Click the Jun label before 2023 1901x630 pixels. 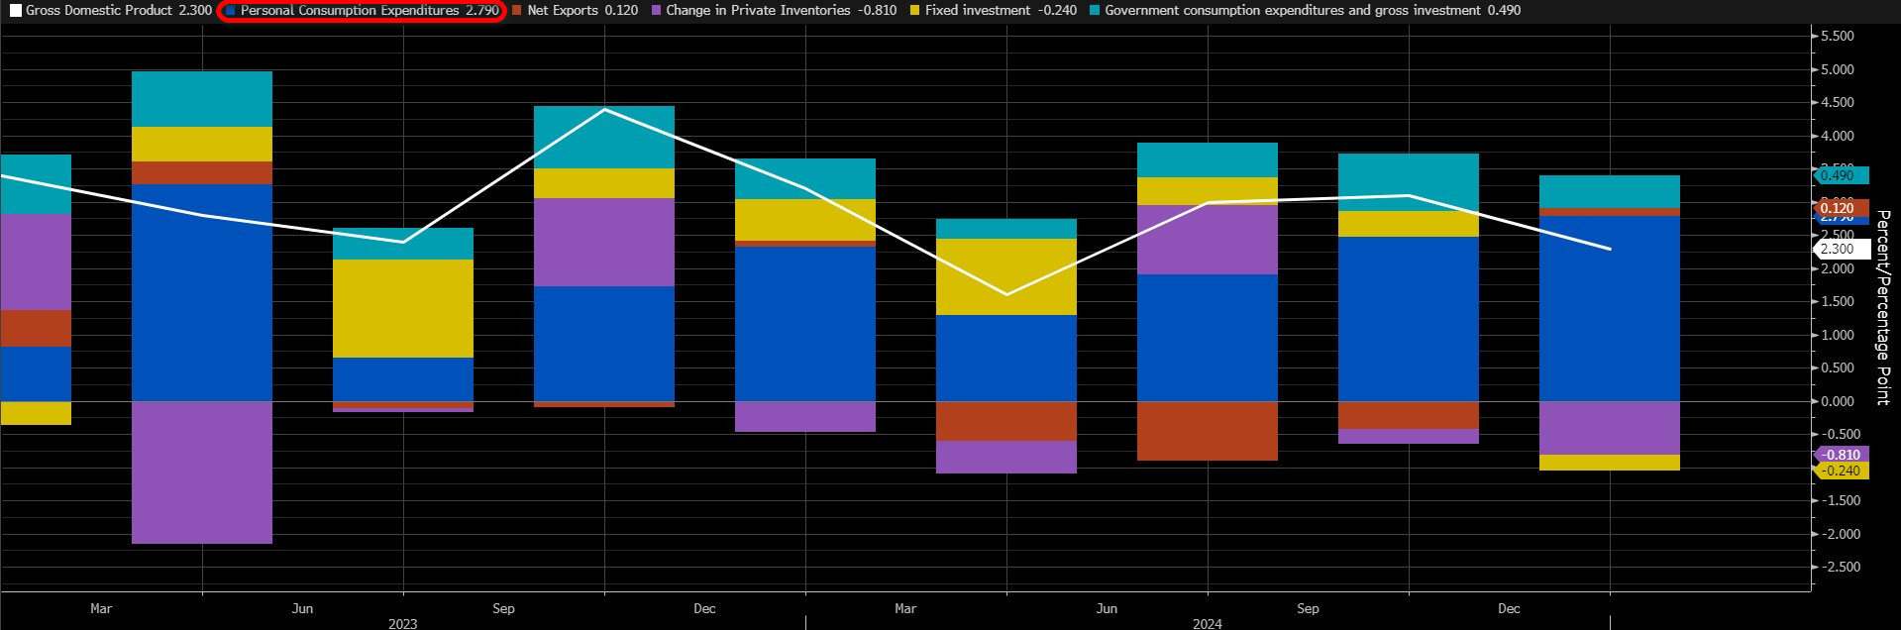302,608
